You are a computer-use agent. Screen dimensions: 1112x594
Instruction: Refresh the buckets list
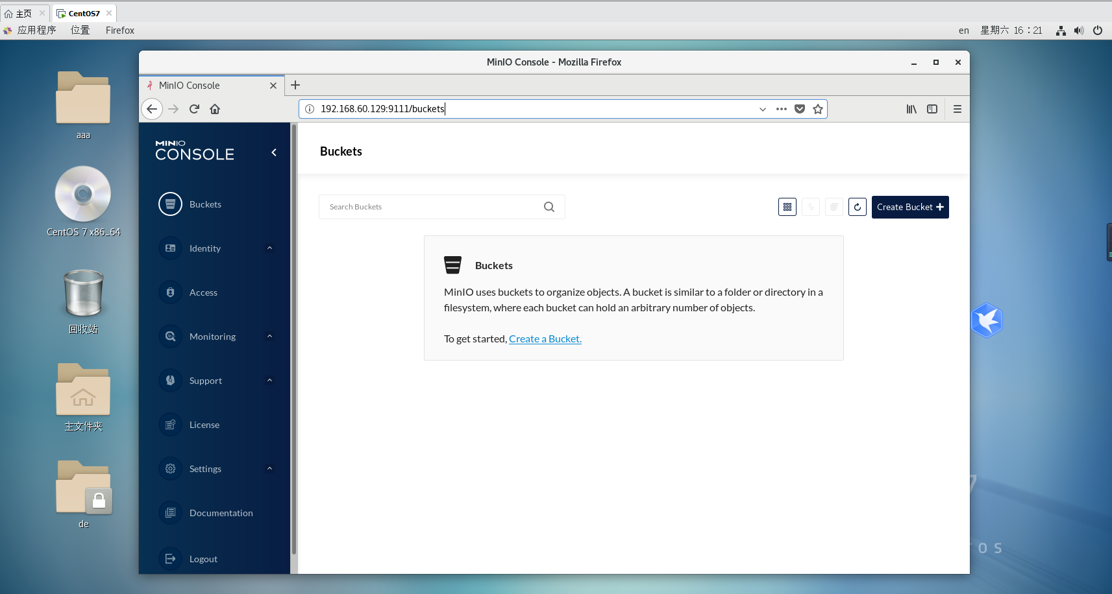coord(858,207)
